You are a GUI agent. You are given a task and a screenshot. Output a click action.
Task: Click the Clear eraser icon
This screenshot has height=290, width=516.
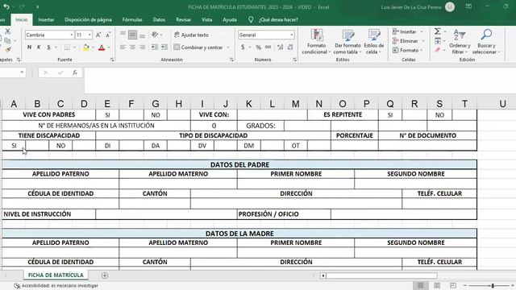pos(437,50)
